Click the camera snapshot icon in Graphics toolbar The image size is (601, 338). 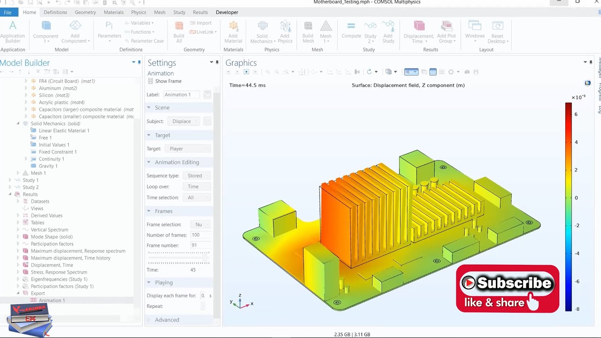(x=467, y=72)
